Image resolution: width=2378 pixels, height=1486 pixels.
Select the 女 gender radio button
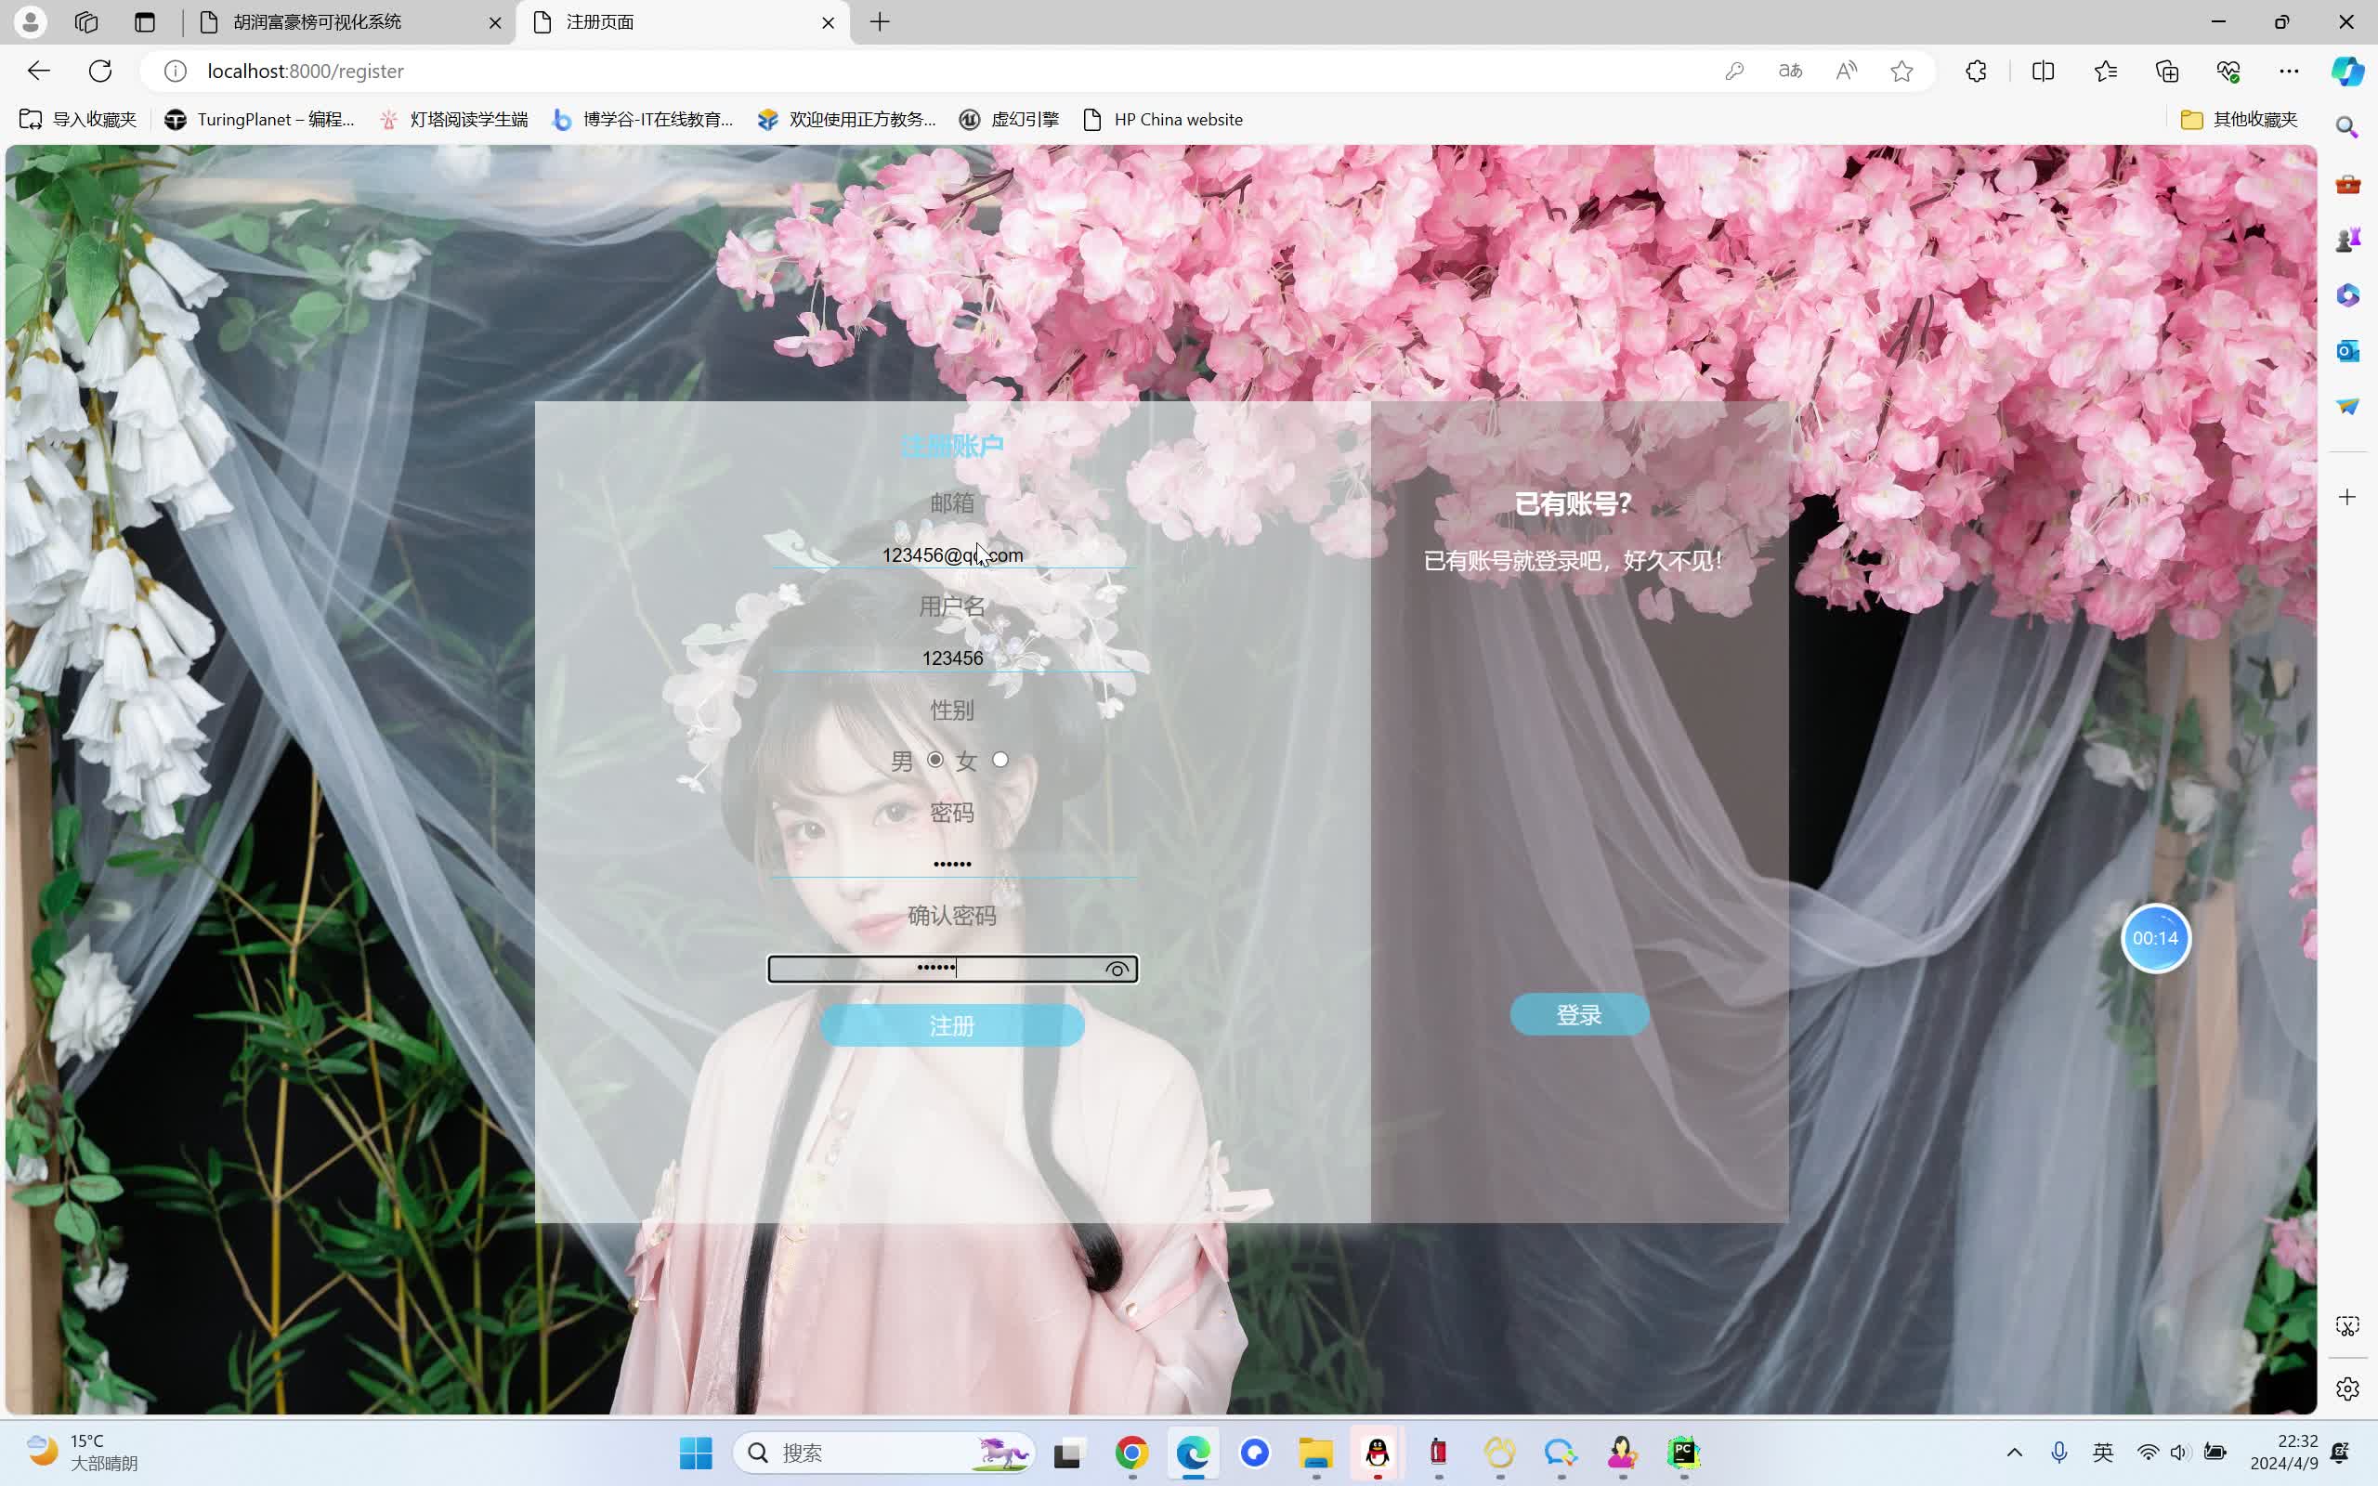click(1000, 760)
